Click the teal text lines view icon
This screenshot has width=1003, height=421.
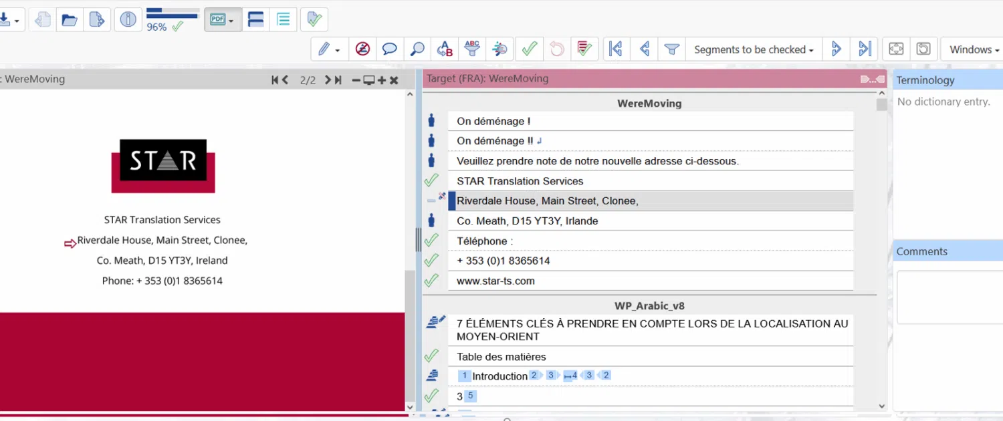(x=284, y=19)
